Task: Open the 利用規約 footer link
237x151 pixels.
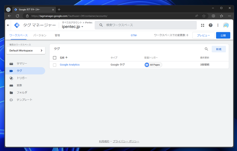Action: click(104, 142)
